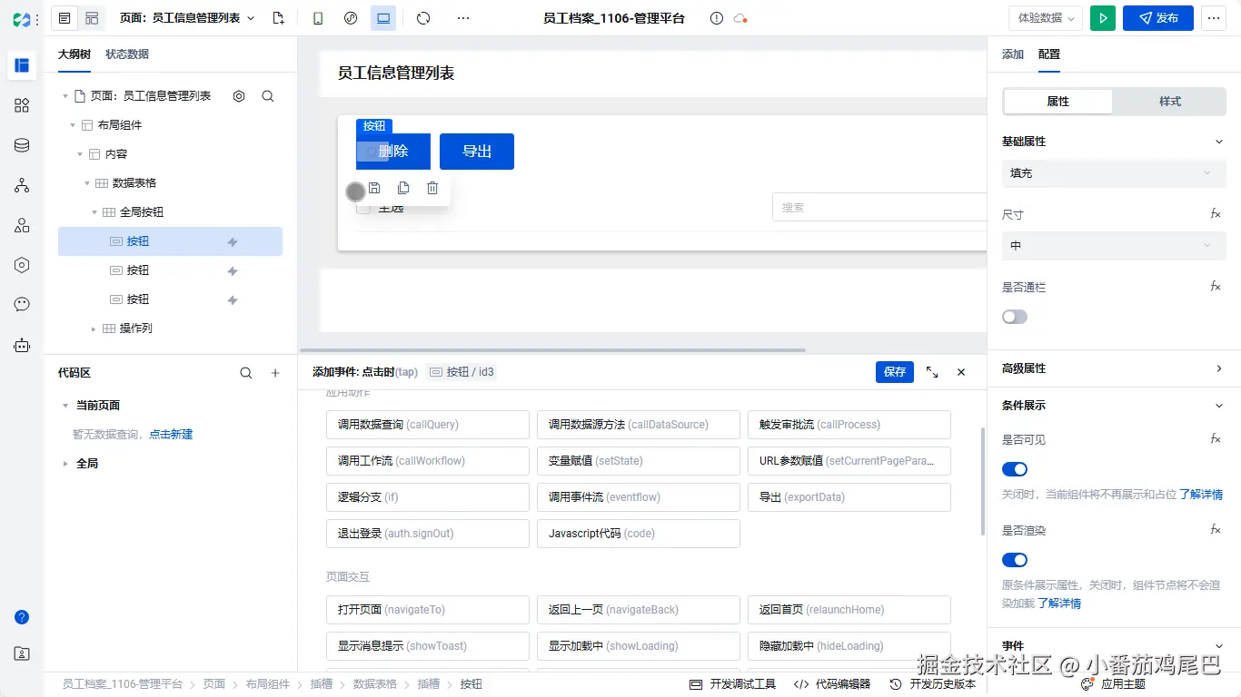This screenshot has width=1241, height=697.
Task: Open the hexagon settings icon in left sidebar
Action: [x=22, y=265]
